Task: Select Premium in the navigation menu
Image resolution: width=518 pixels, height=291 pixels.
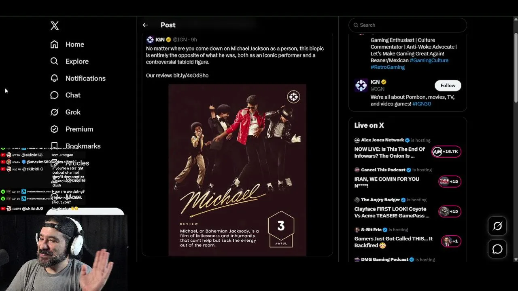Action: (x=79, y=129)
